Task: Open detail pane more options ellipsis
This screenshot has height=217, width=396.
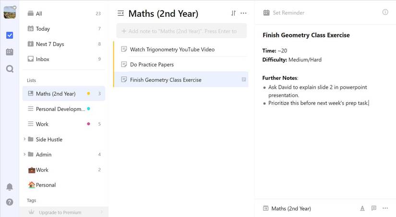Action: pyautogui.click(x=385, y=208)
